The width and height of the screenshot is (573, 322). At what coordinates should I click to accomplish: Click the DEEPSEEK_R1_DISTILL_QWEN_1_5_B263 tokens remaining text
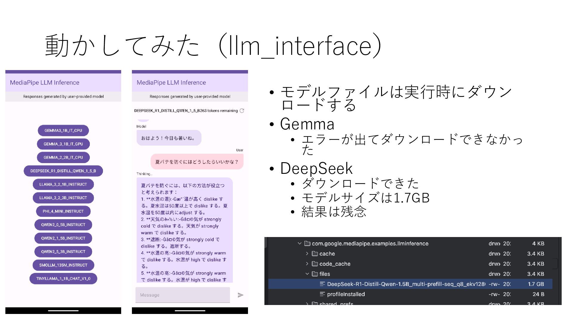point(186,111)
